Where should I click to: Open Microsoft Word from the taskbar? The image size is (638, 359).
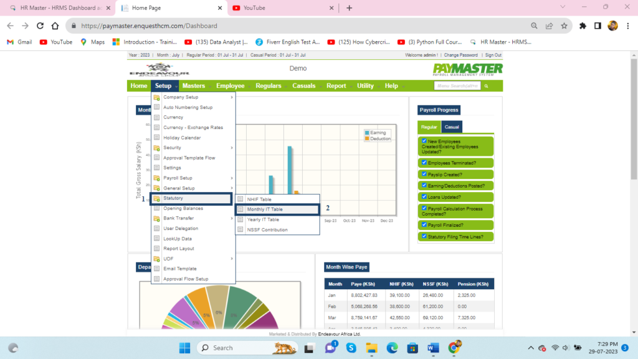coord(434,347)
